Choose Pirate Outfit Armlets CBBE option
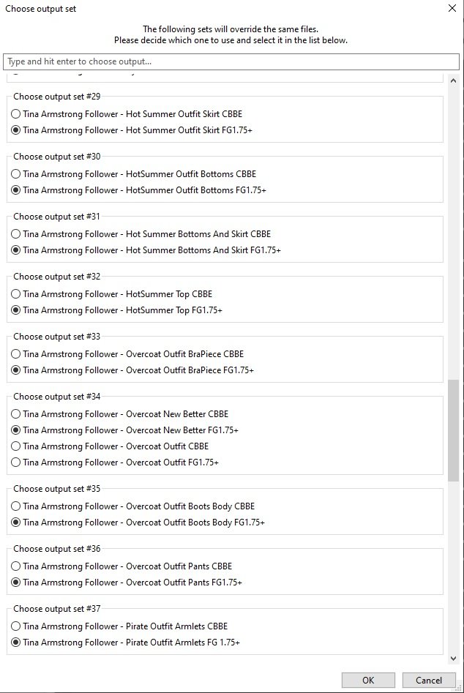Viewport: 464px width, 693px height. click(x=16, y=626)
